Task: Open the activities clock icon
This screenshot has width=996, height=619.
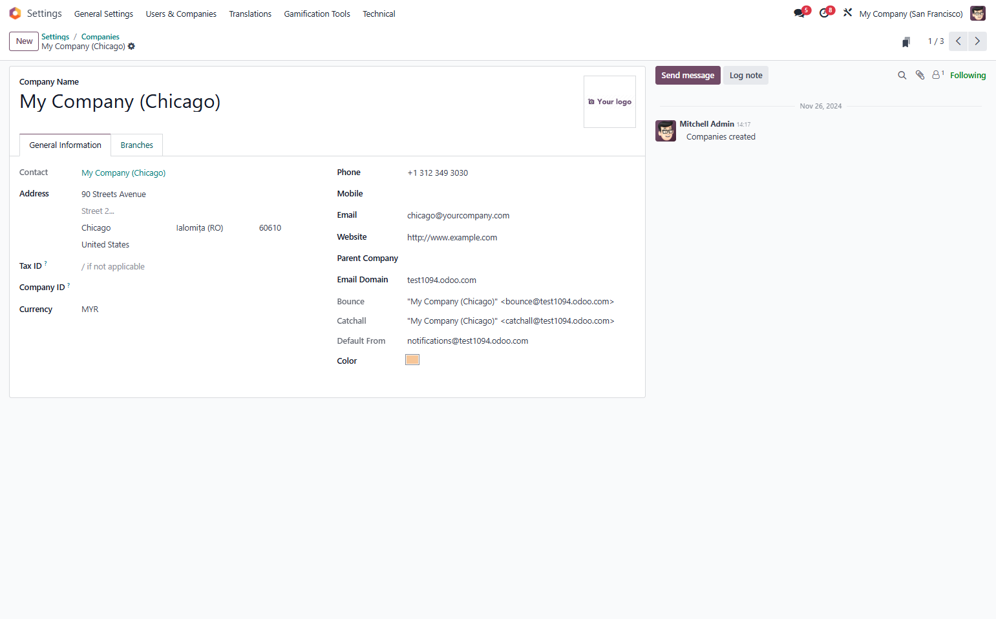Action: tap(825, 13)
